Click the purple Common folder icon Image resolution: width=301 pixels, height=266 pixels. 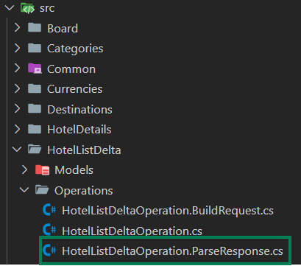click(x=35, y=69)
